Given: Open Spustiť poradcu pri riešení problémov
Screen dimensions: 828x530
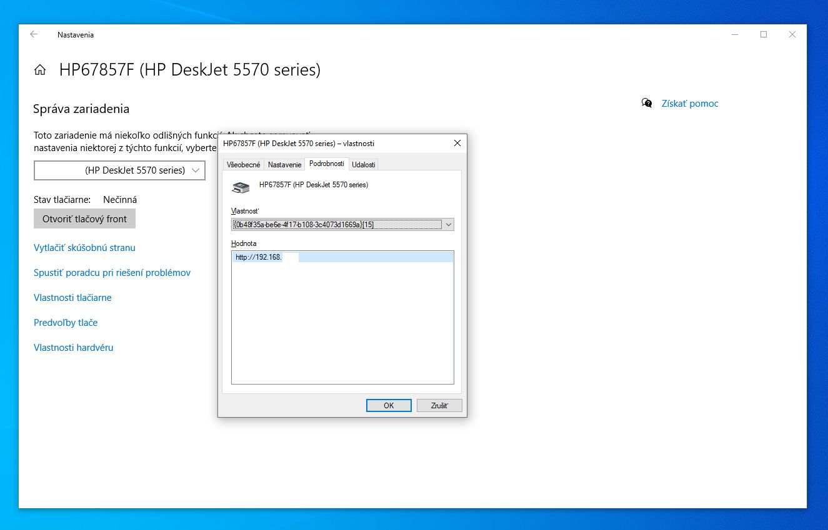Looking at the screenshot, I should (x=112, y=273).
